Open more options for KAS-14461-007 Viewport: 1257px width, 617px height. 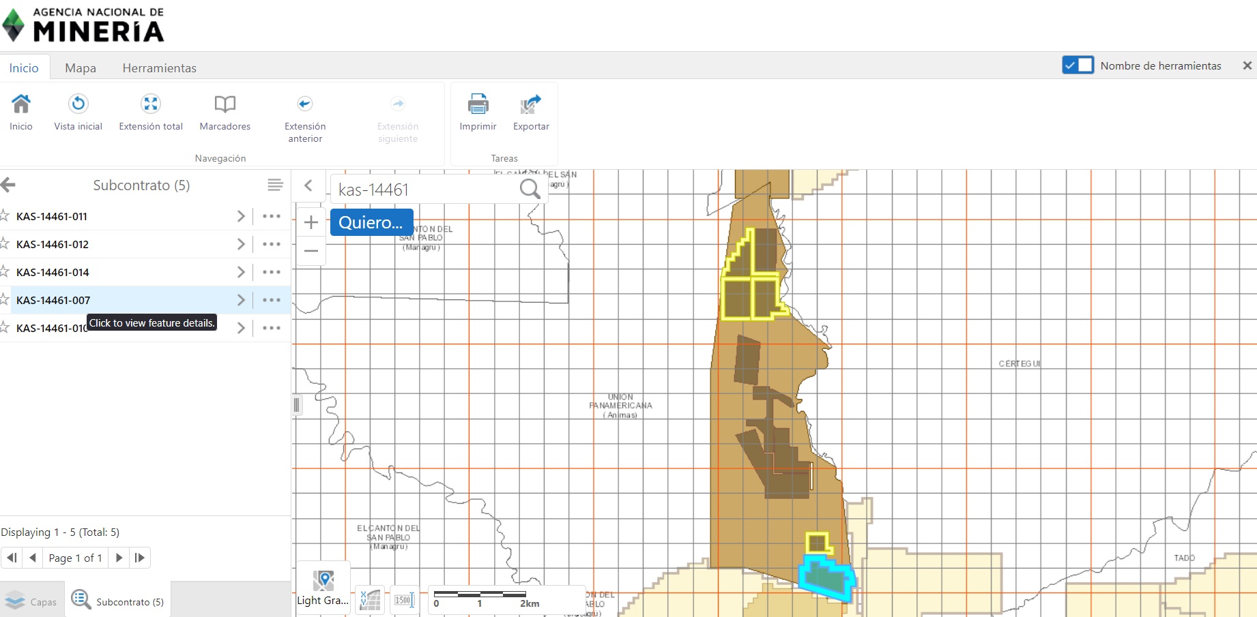click(272, 300)
